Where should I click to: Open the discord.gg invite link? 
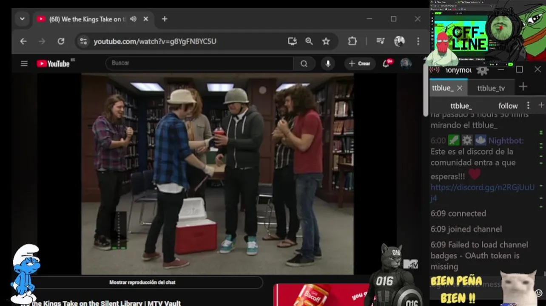tap(483, 193)
